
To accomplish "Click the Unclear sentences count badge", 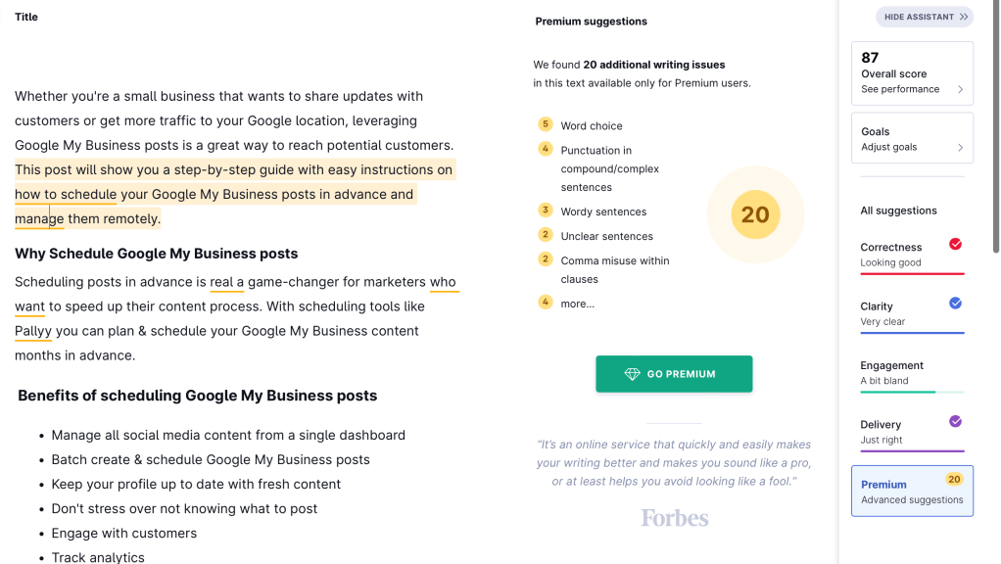I will pos(545,234).
